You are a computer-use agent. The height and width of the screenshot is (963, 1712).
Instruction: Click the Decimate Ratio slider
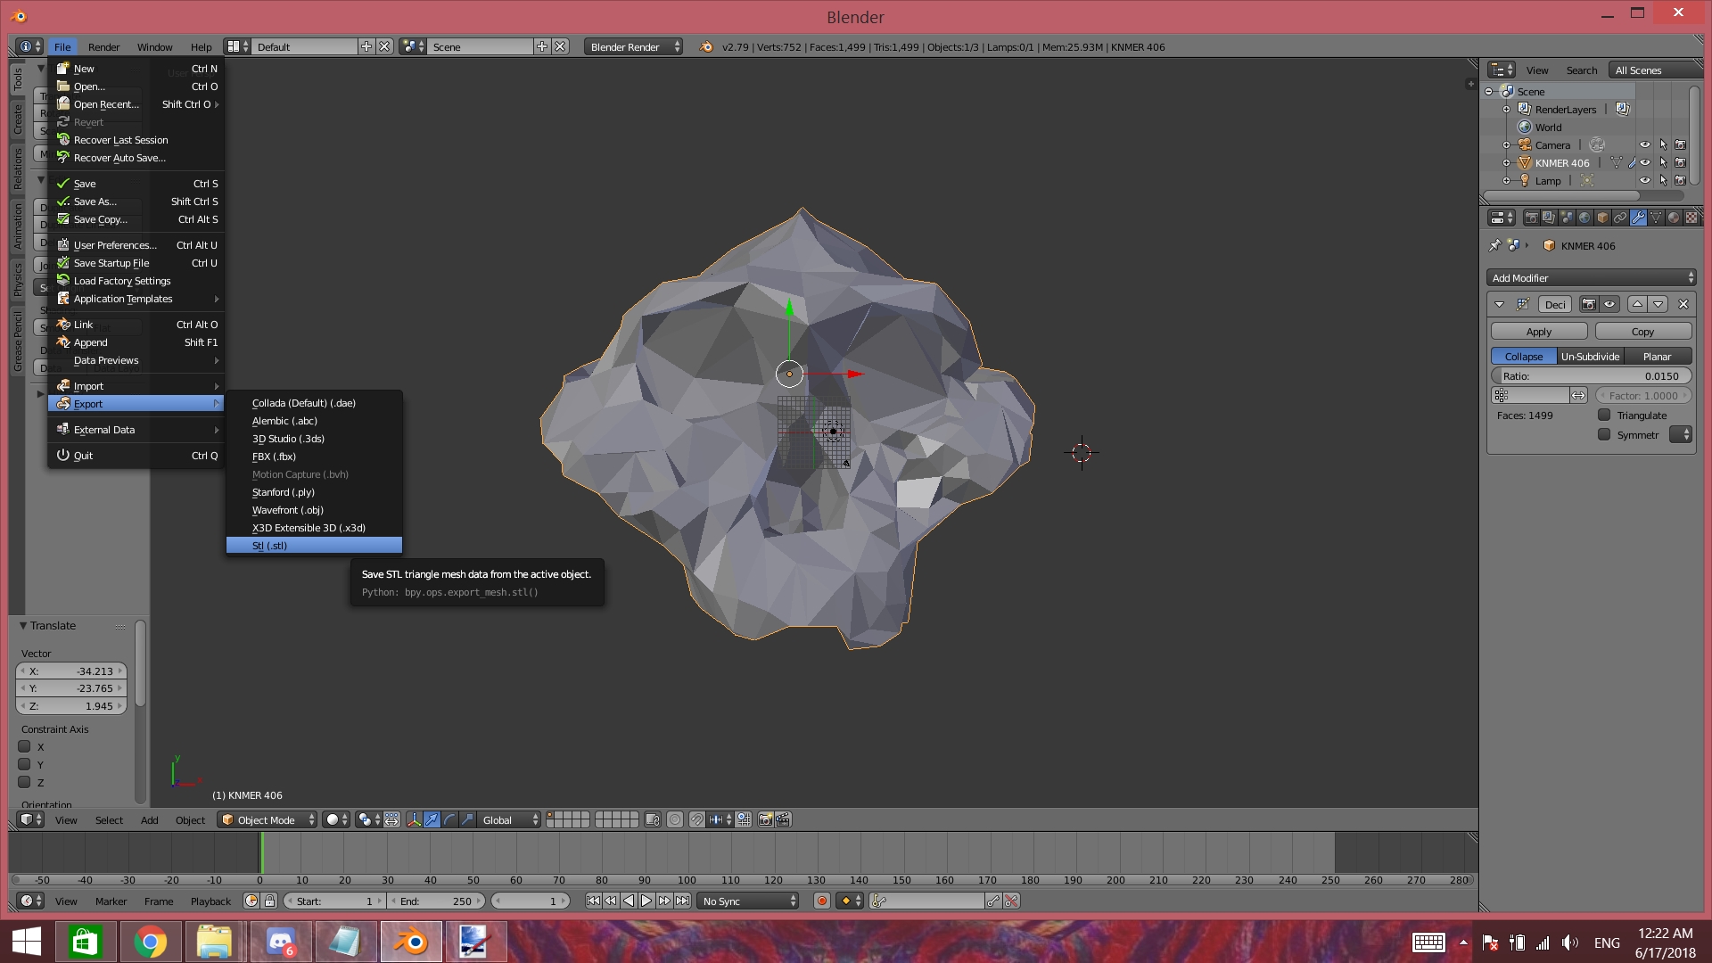pos(1591,376)
